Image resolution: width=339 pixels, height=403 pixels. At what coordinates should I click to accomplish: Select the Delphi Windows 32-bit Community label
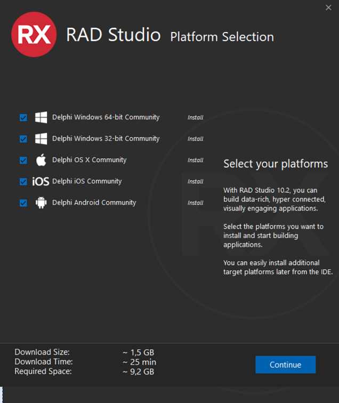[106, 139]
